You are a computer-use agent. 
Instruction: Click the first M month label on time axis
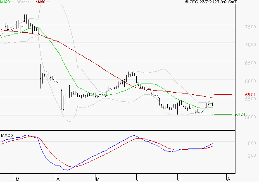(17, 180)
